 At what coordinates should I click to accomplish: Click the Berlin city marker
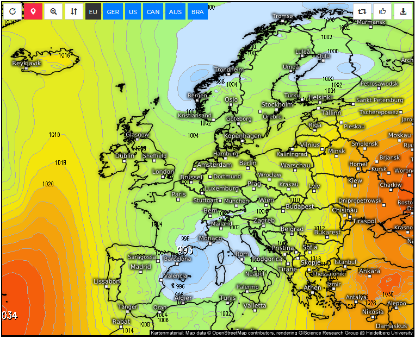247,168
